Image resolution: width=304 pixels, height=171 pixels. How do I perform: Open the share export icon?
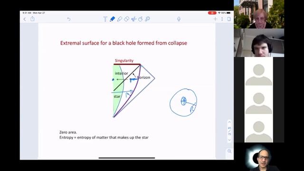(32, 19)
